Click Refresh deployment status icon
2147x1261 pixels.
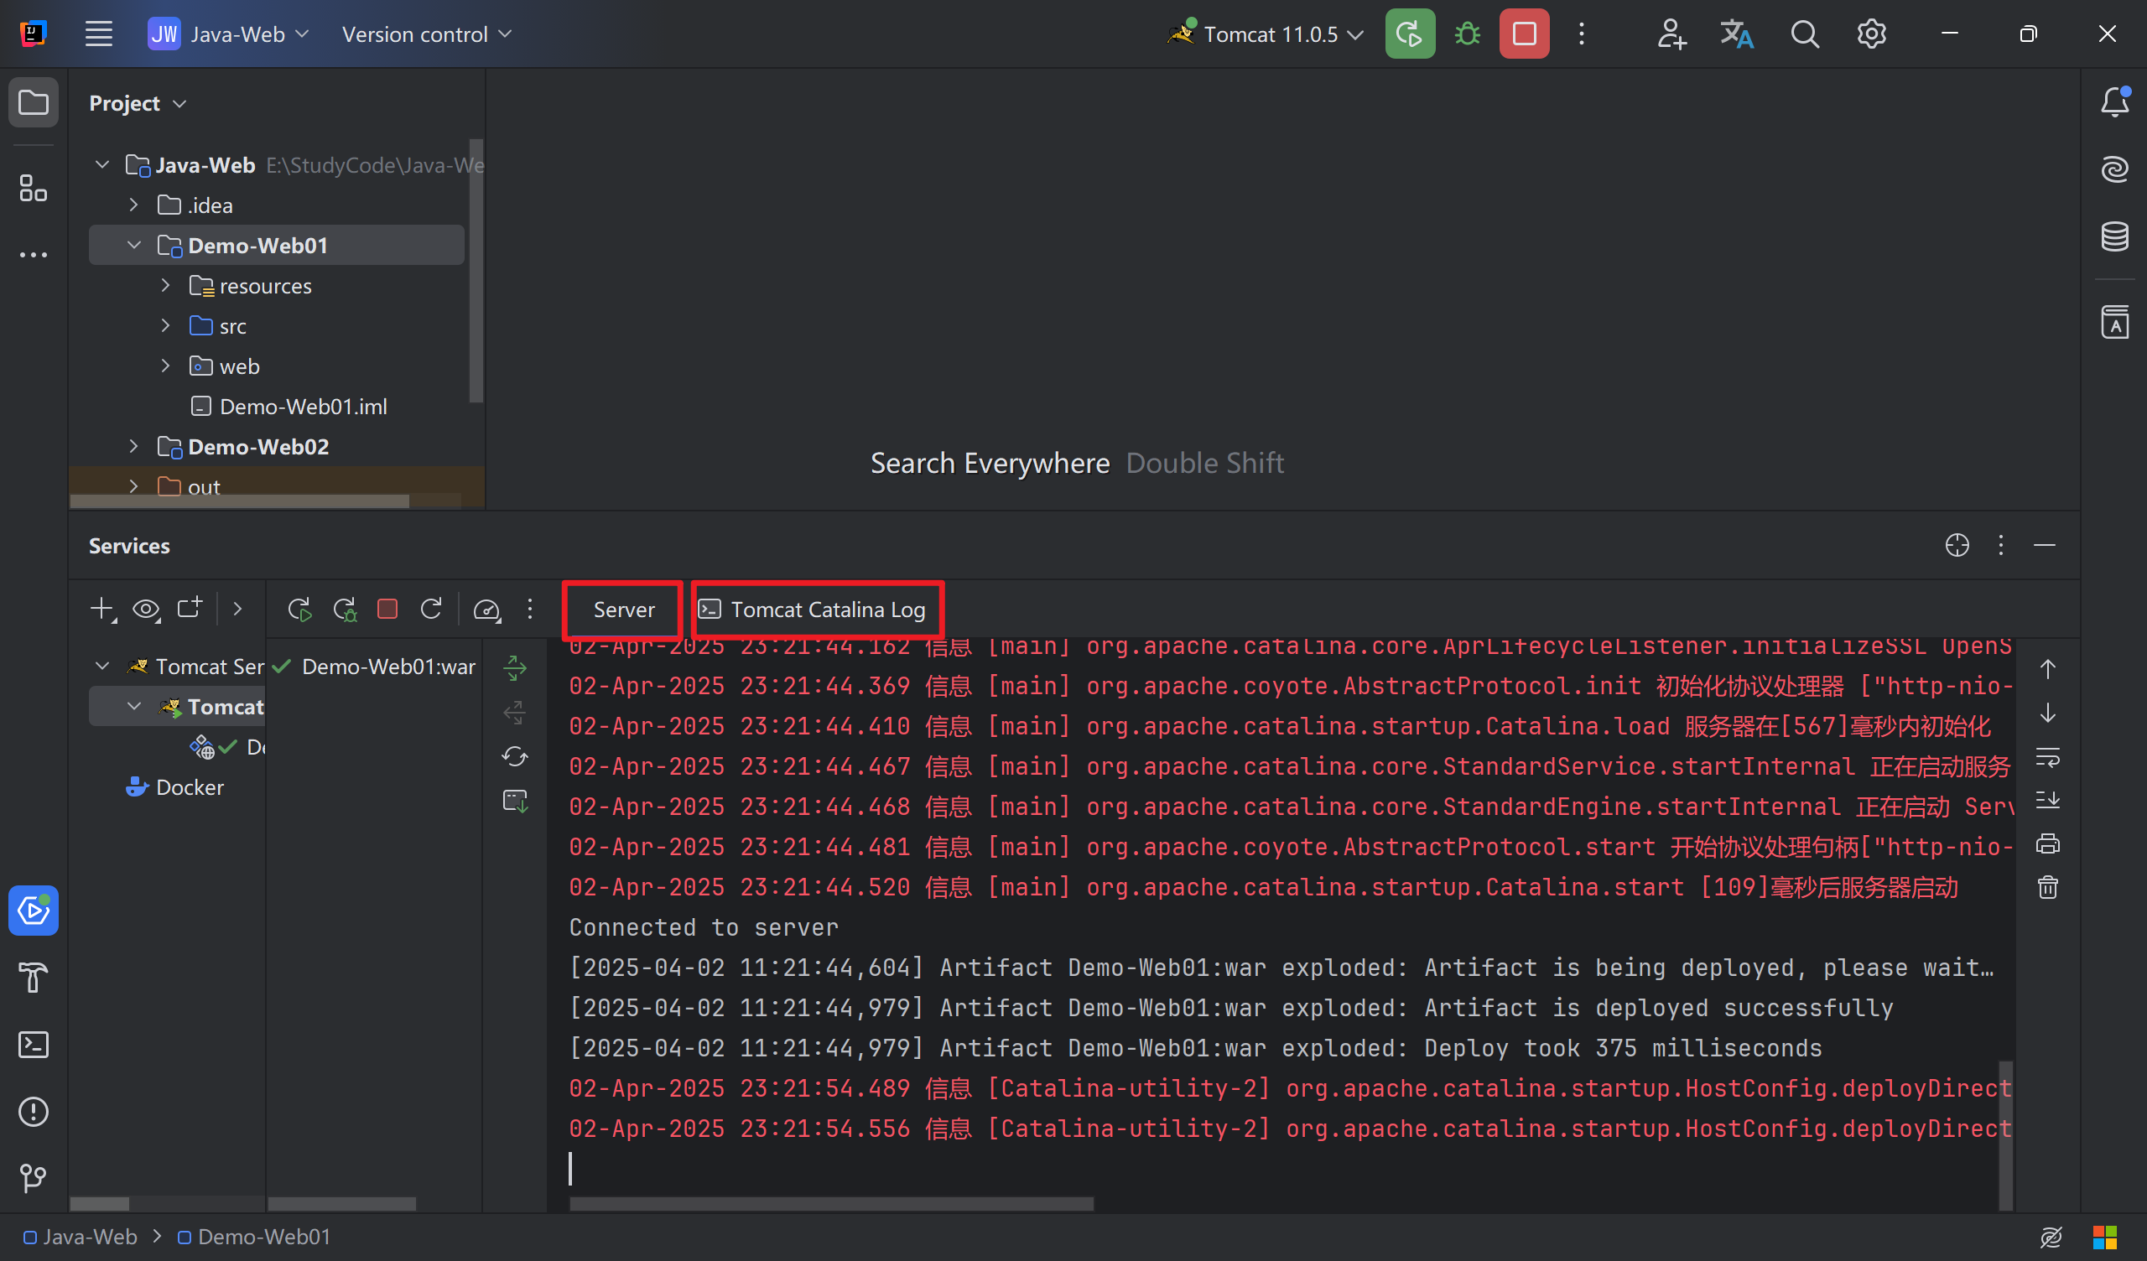[515, 756]
